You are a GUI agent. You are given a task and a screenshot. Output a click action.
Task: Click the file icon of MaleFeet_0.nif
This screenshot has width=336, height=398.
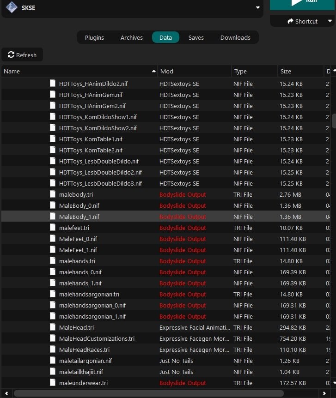[53, 238]
